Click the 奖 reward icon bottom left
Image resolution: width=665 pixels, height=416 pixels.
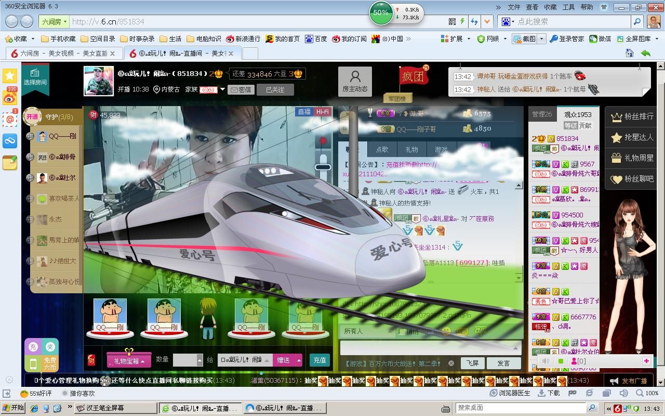(x=50, y=347)
